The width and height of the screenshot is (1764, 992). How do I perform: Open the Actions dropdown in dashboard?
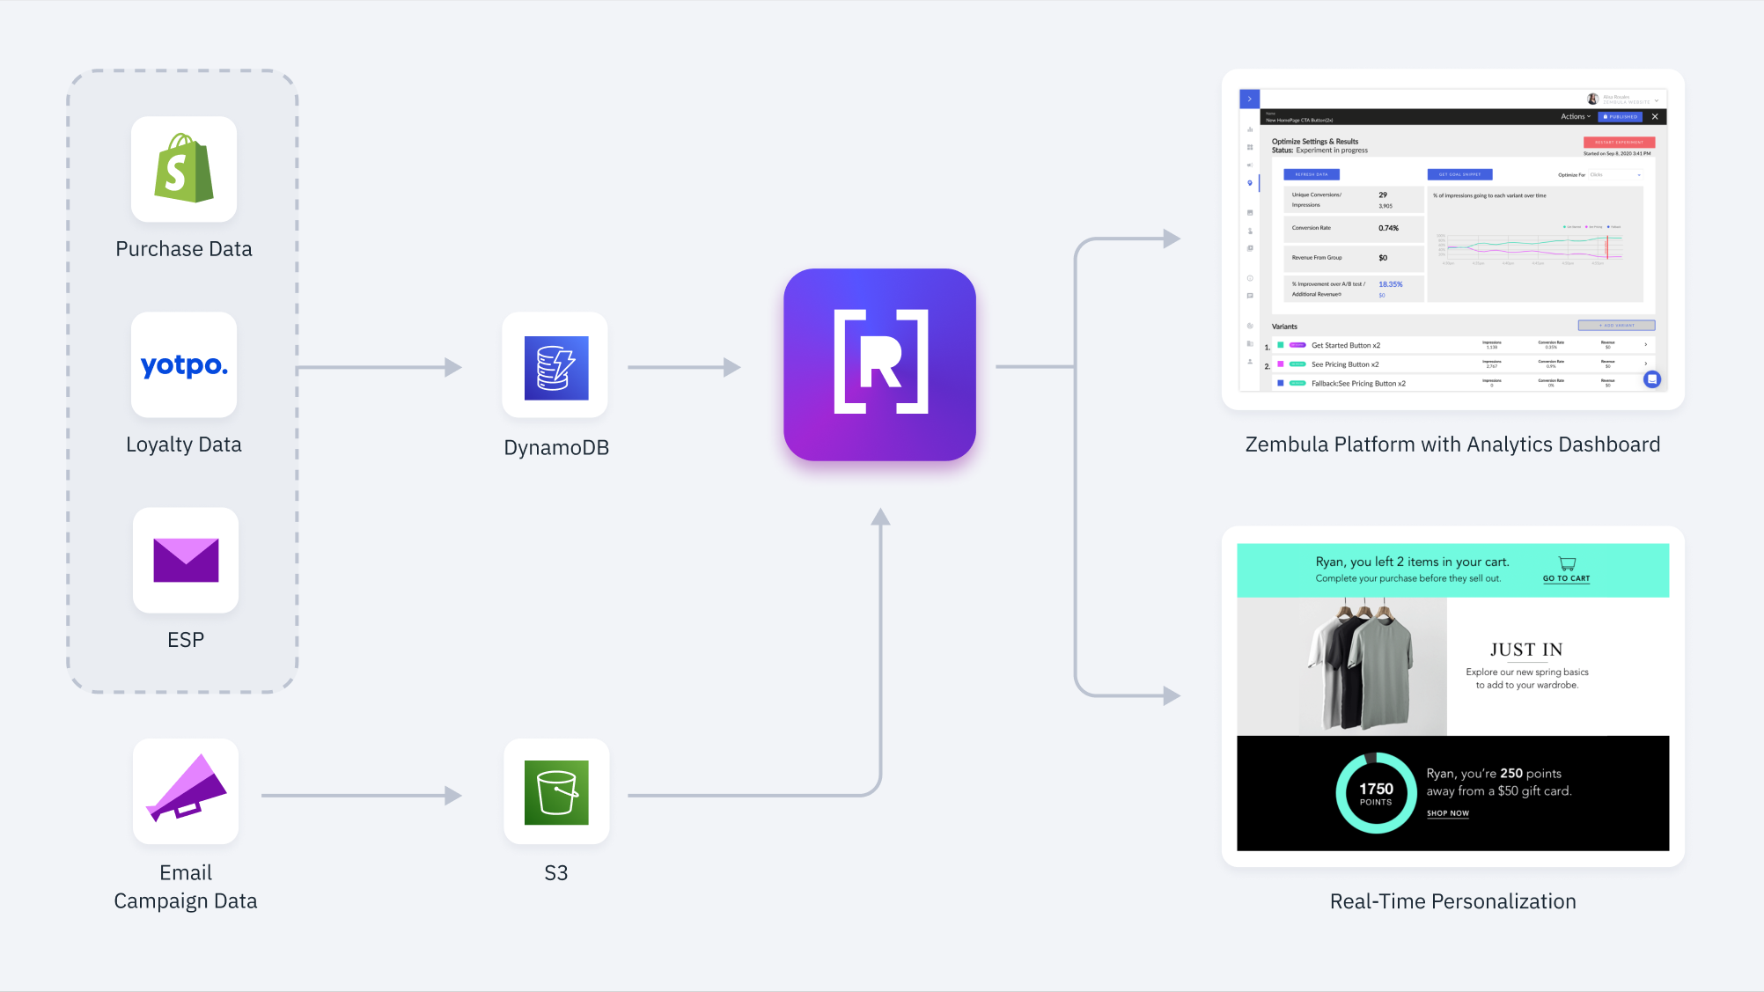pyautogui.click(x=1575, y=116)
